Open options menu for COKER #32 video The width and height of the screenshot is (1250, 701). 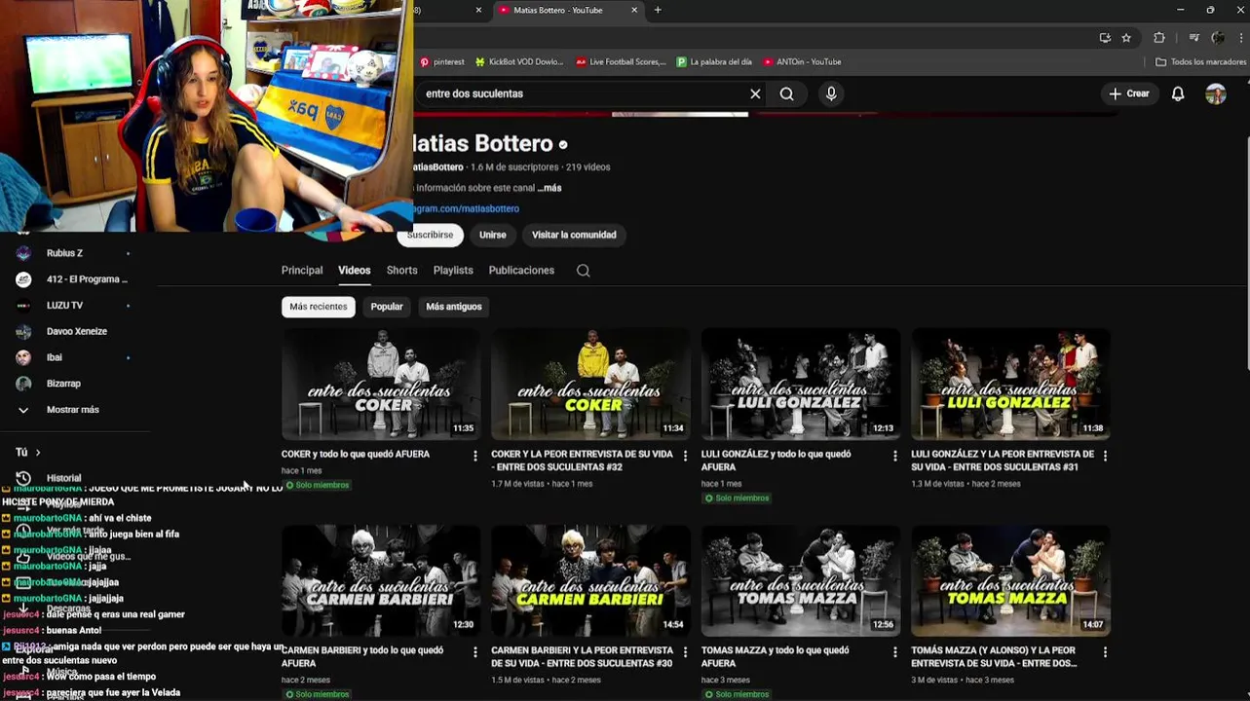point(685,456)
